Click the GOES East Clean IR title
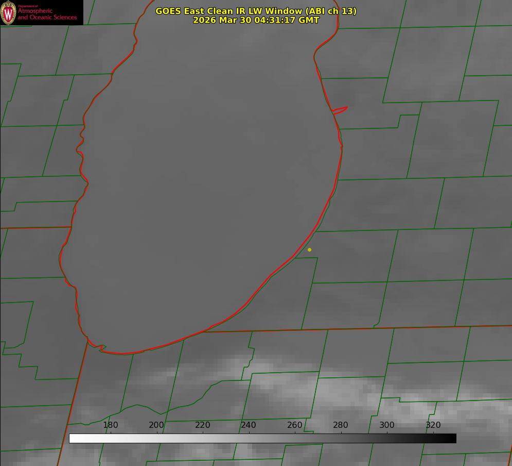The width and height of the screenshot is (512, 466). click(x=256, y=11)
